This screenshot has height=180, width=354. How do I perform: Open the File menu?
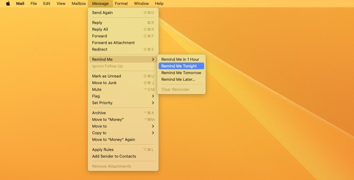[34, 4]
